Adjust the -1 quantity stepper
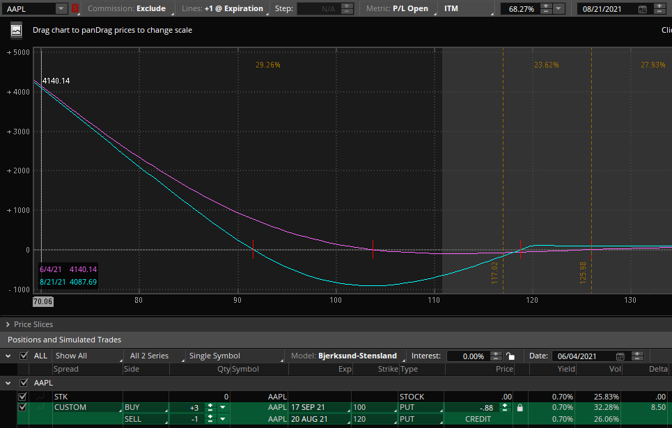Screen dimensions: 672x428 coord(210,419)
